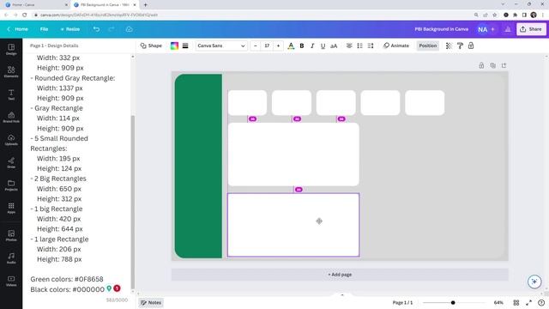Image resolution: width=549 pixels, height=309 pixels.
Task: Click the notes panel scrollbar thumb
Action: pyautogui.click(x=133, y=203)
